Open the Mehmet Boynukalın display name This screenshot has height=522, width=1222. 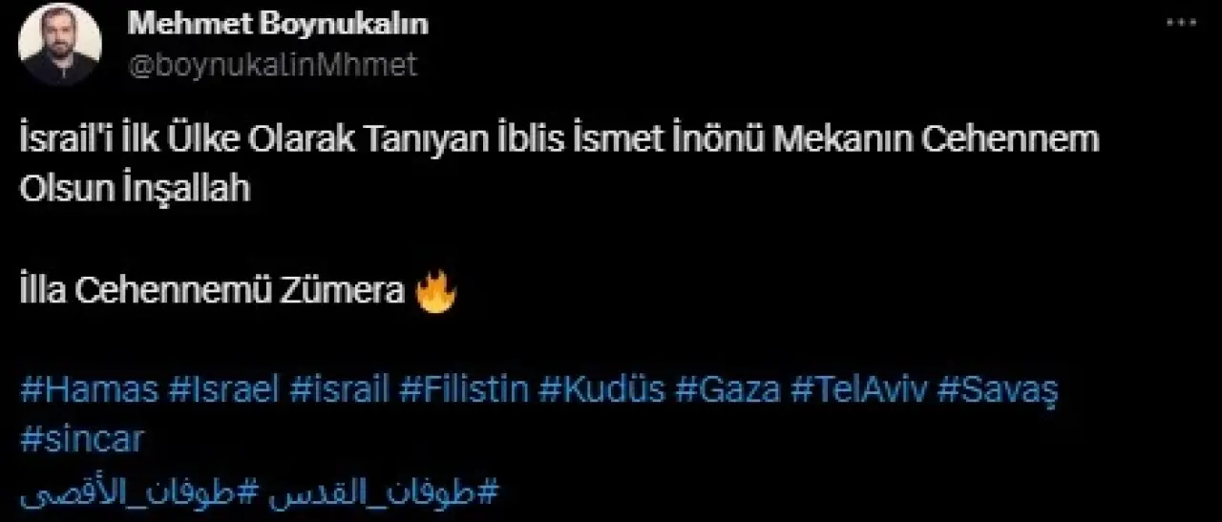(x=278, y=24)
